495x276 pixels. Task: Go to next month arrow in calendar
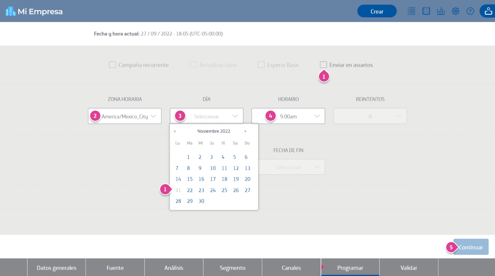coord(245,131)
